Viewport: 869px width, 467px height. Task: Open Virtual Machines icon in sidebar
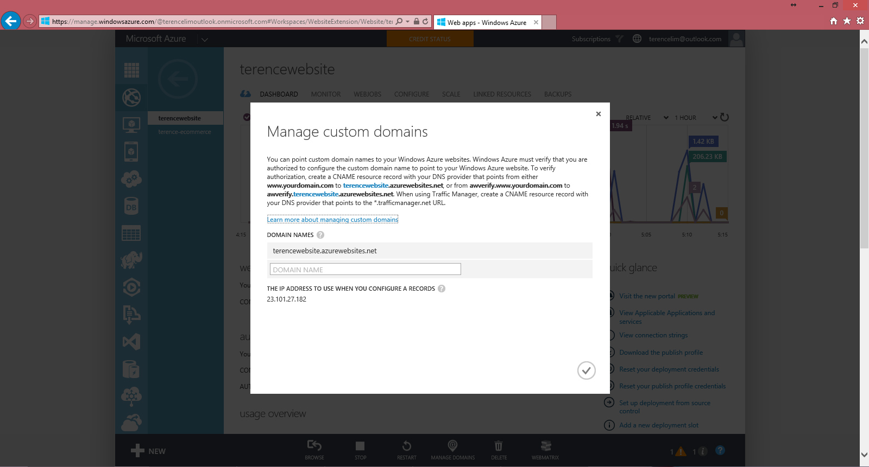[x=131, y=125]
